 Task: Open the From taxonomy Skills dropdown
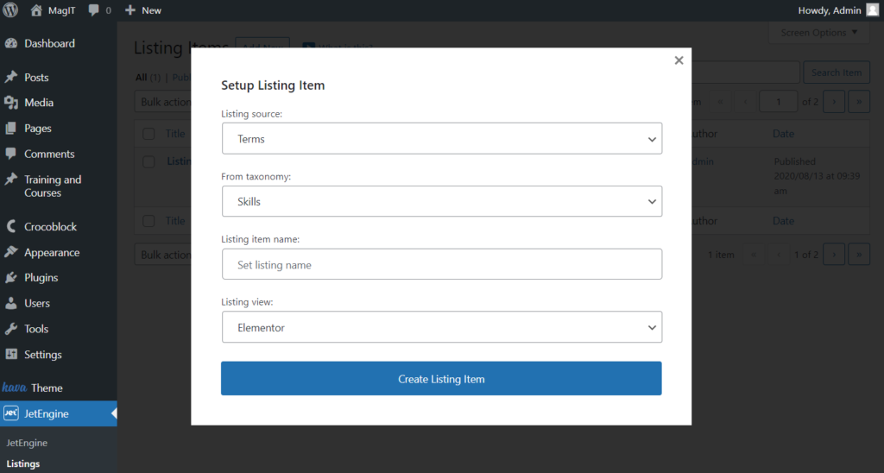click(441, 201)
